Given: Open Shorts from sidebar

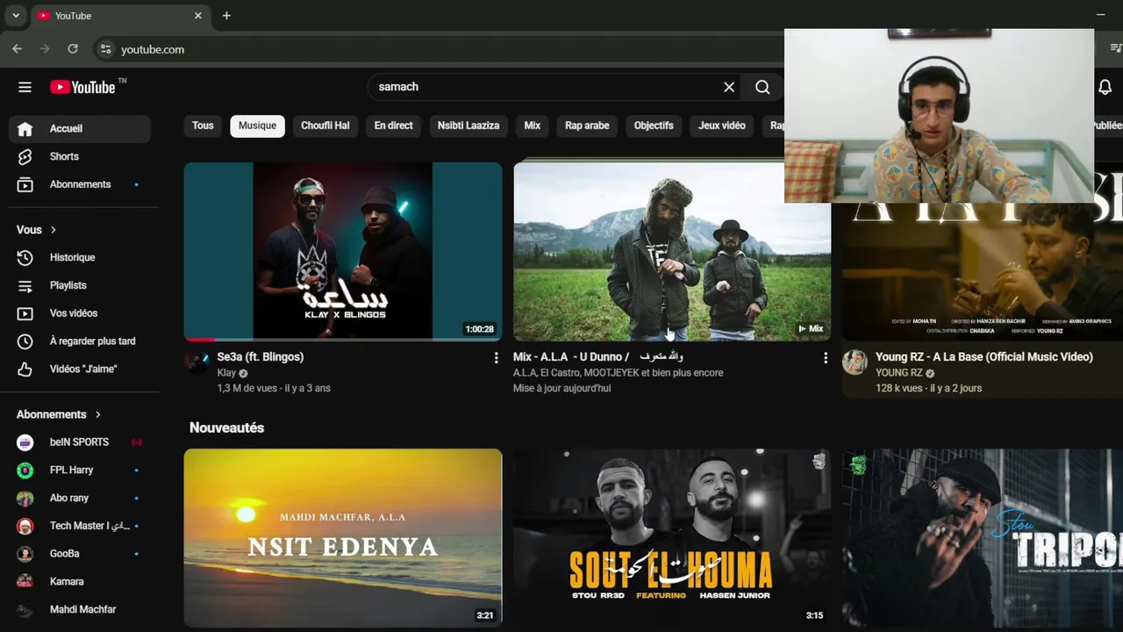Looking at the screenshot, I should tap(80, 156).
